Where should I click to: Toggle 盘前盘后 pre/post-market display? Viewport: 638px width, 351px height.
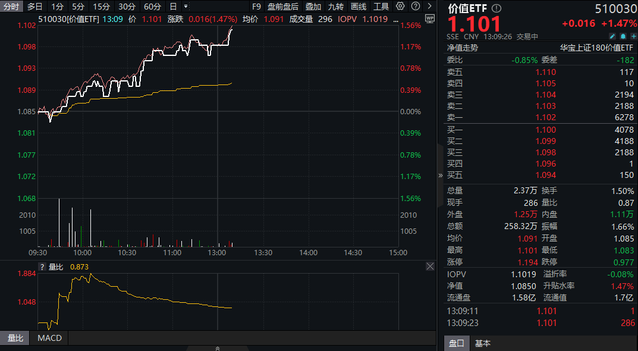(283, 7)
